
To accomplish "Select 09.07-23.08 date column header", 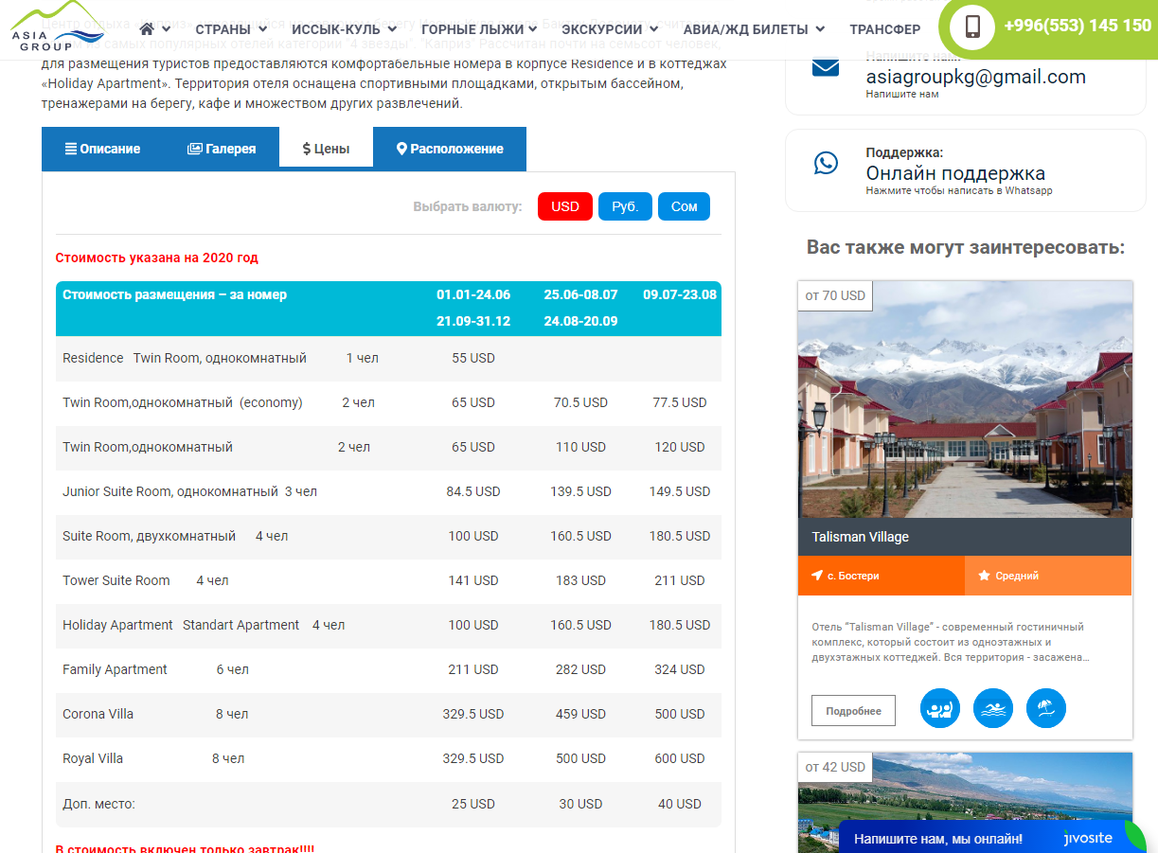I will [x=680, y=294].
